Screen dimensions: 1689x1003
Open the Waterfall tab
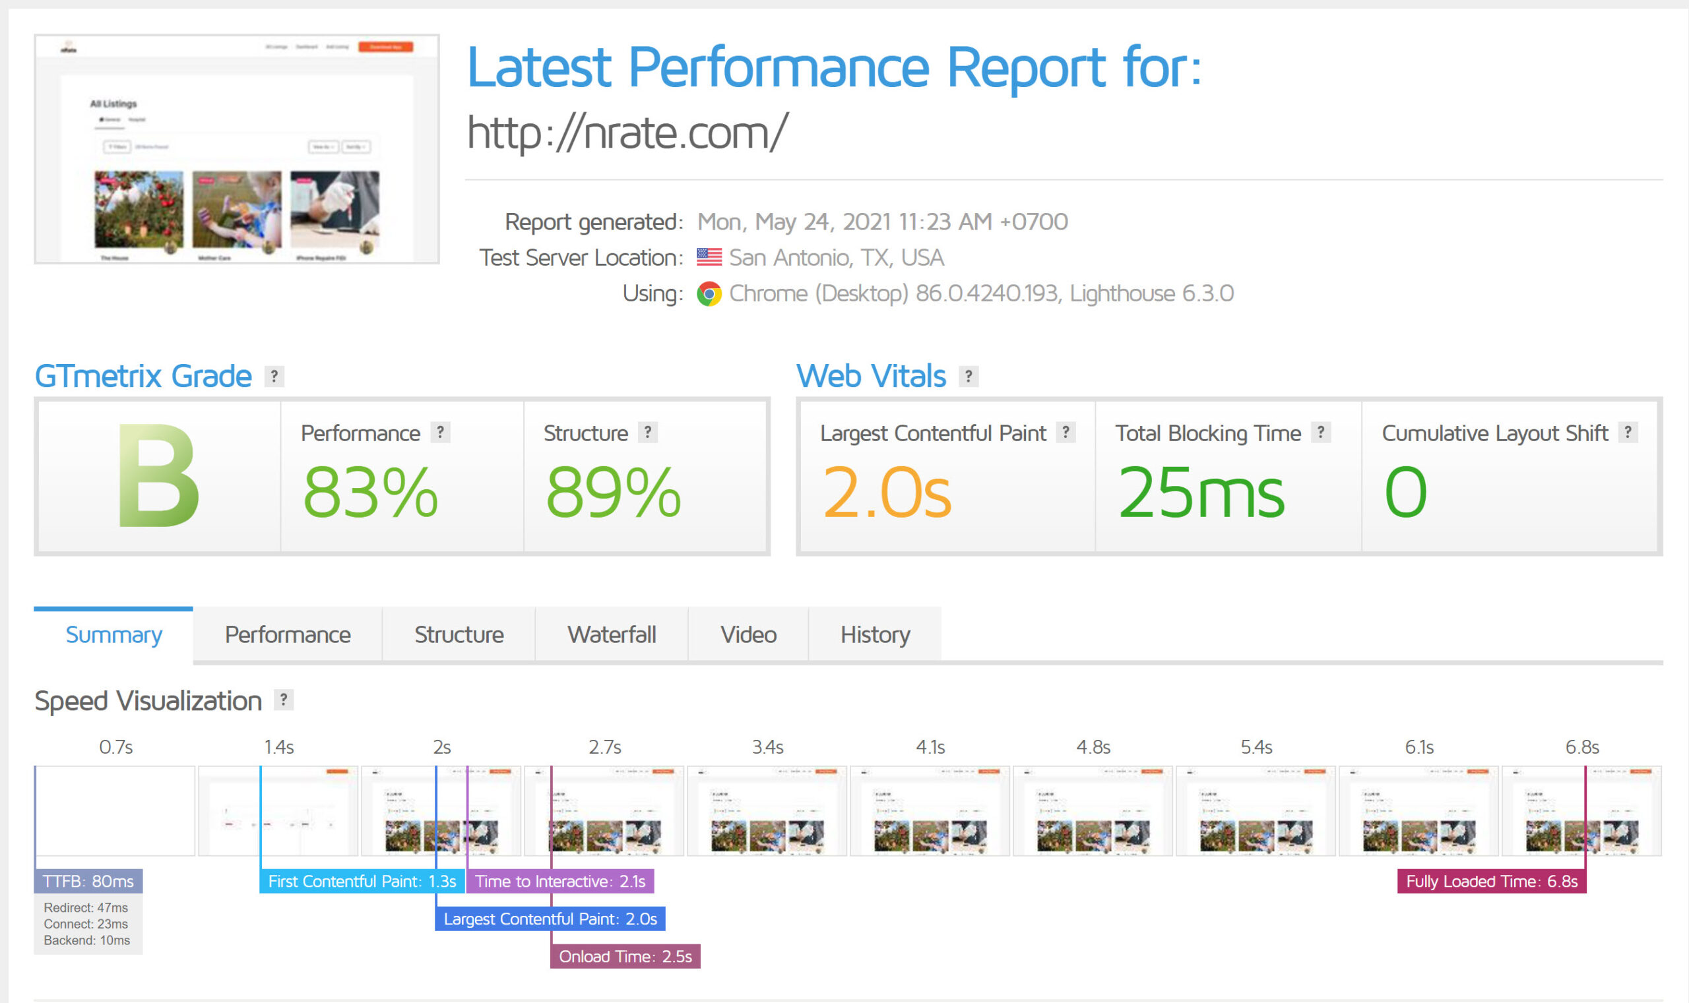click(x=611, y=634)
